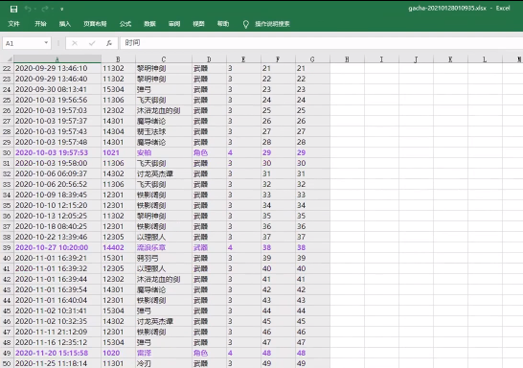Click the 翡玉法球 cell in row 28
This screenshot has height=368, width=523.
point(164,131)
